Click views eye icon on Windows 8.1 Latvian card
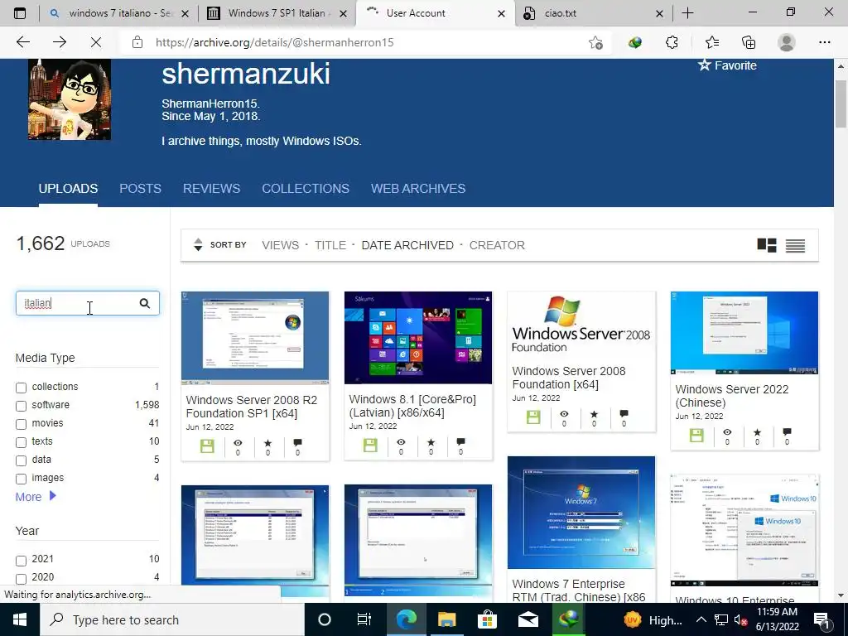The width and height of the screenshot is (848, 636). (x=401, y=442)
